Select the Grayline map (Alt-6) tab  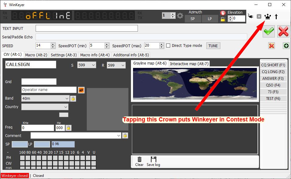tap(150, 63)
